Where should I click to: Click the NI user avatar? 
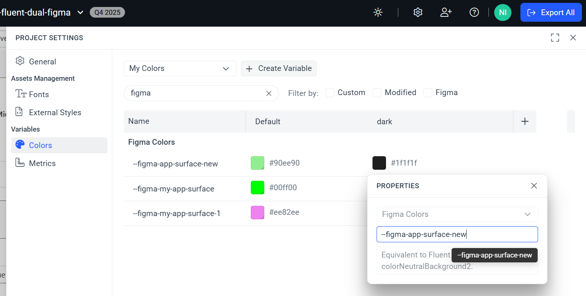pyautogui.click(x=502, y=13)
